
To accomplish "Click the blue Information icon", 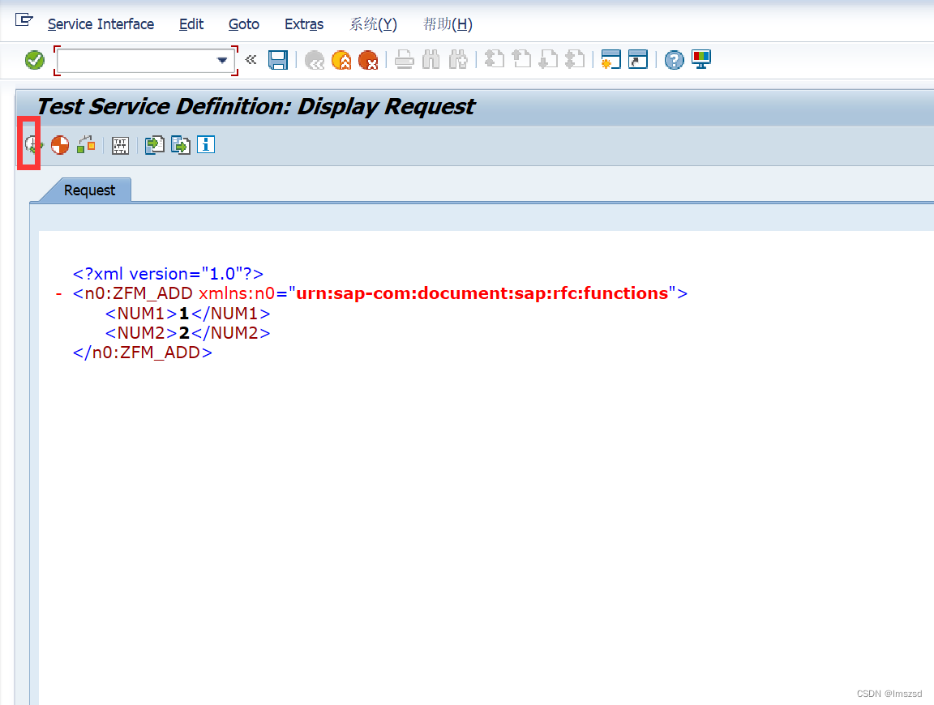I will click(206, 145).
